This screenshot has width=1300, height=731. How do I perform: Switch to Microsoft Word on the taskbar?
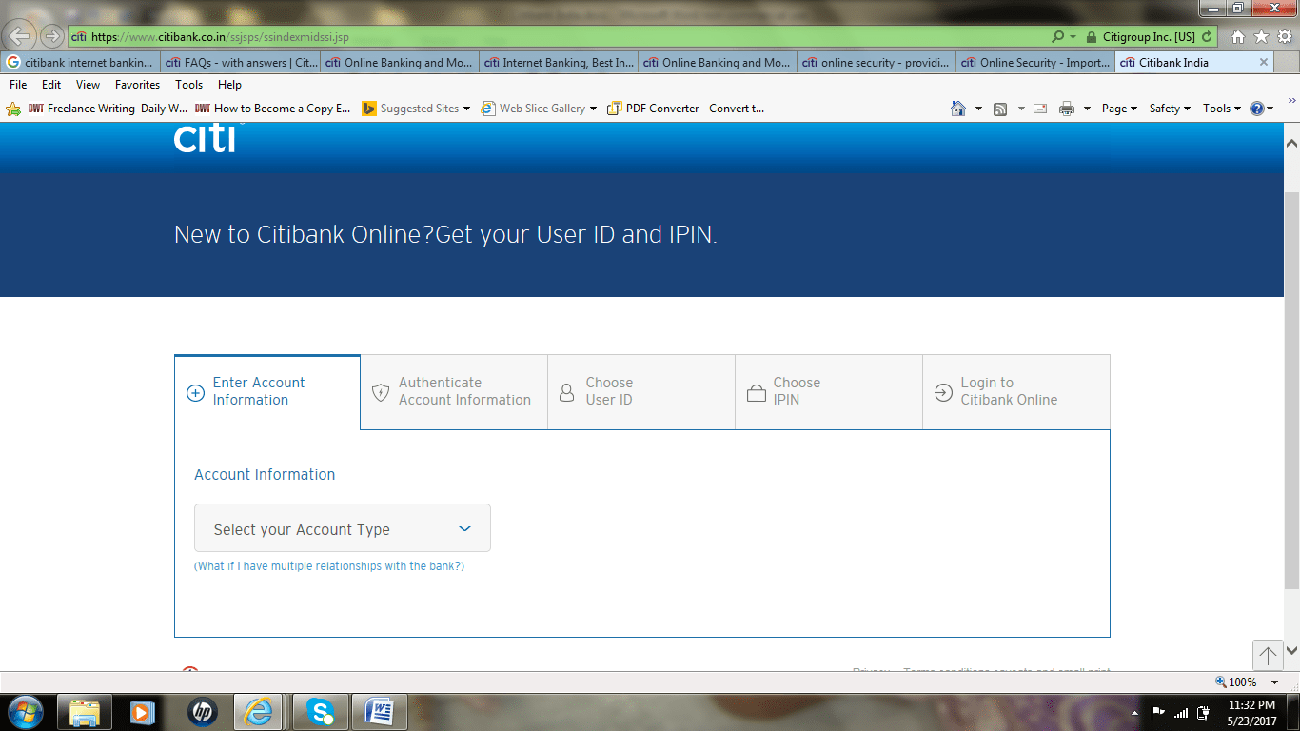coord(380,712)
